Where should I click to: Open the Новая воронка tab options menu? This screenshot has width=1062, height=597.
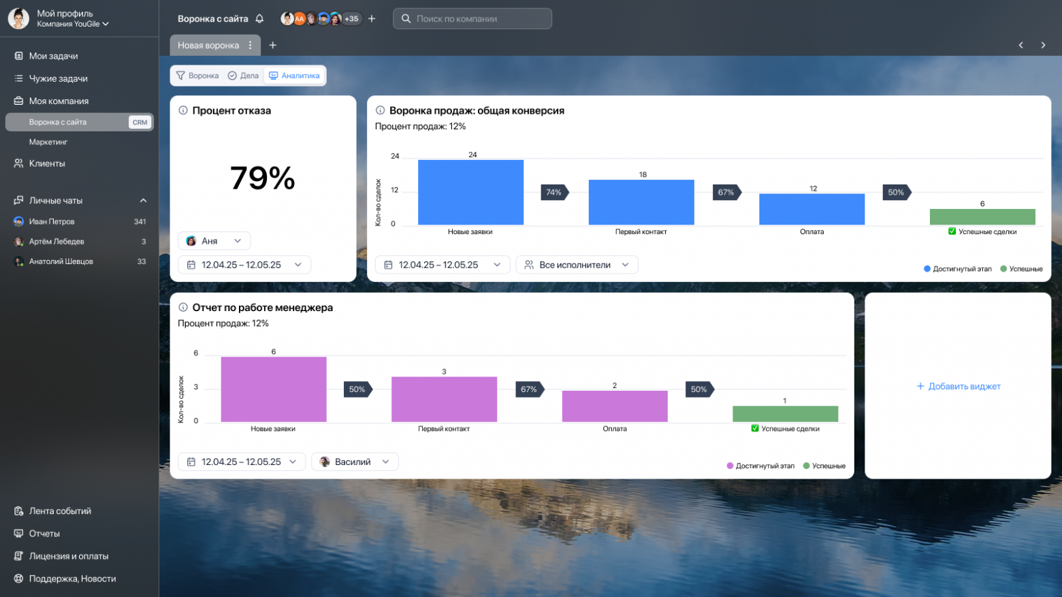(x=251, y=46)
